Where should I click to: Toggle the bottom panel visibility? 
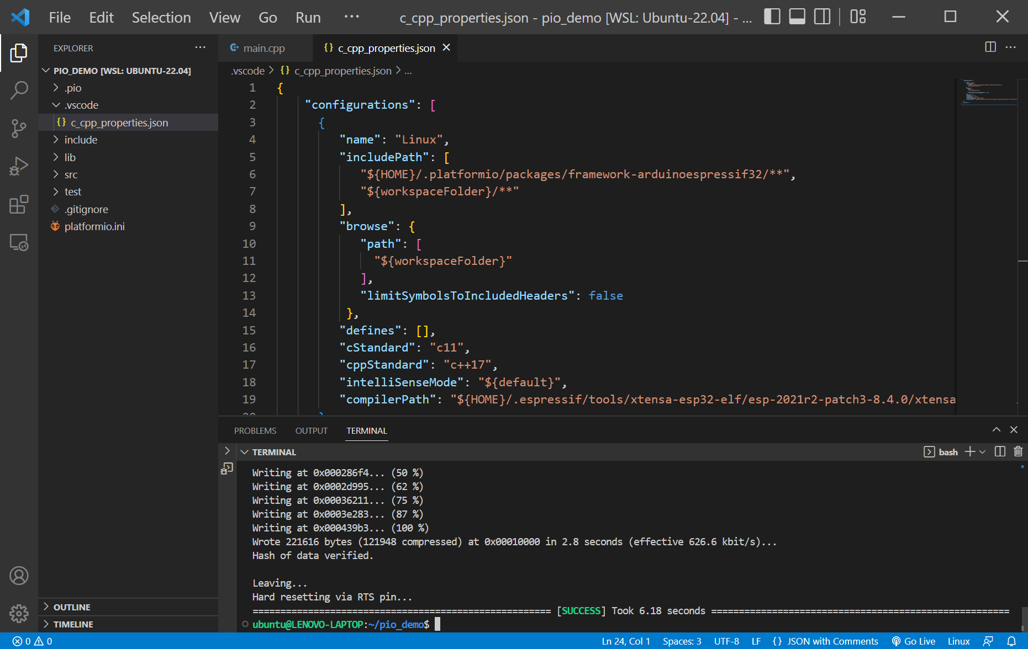pyautogui.click(x=797, y=17)
